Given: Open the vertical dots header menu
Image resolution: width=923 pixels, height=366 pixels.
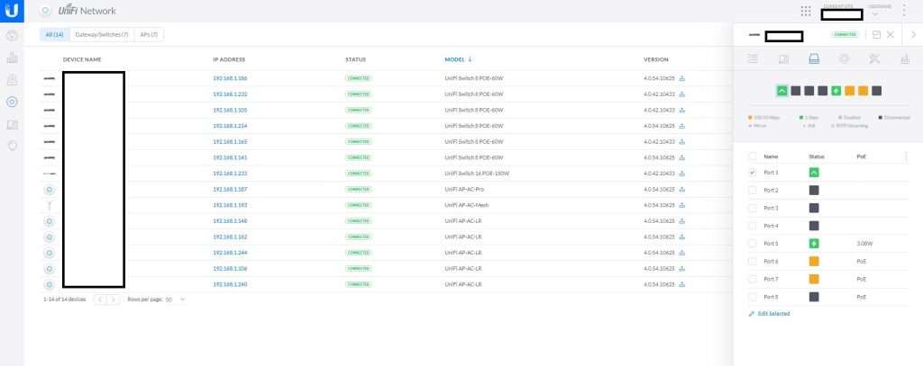Looking at the screenshot, I should pos(904,10).
